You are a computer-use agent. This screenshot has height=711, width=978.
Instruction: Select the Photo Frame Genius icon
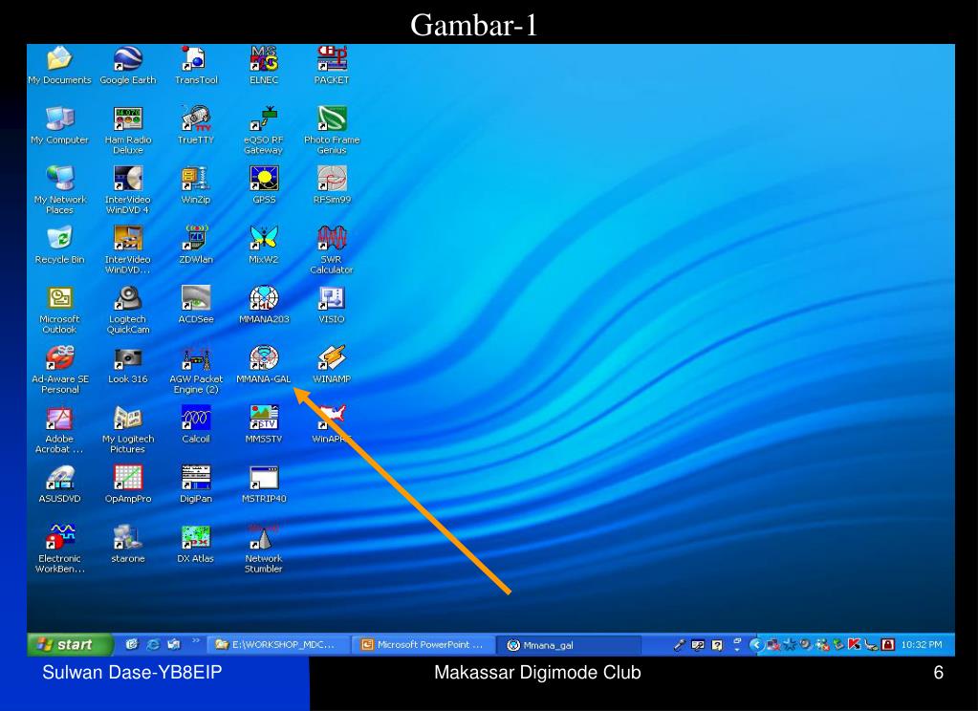pos(332,130)
